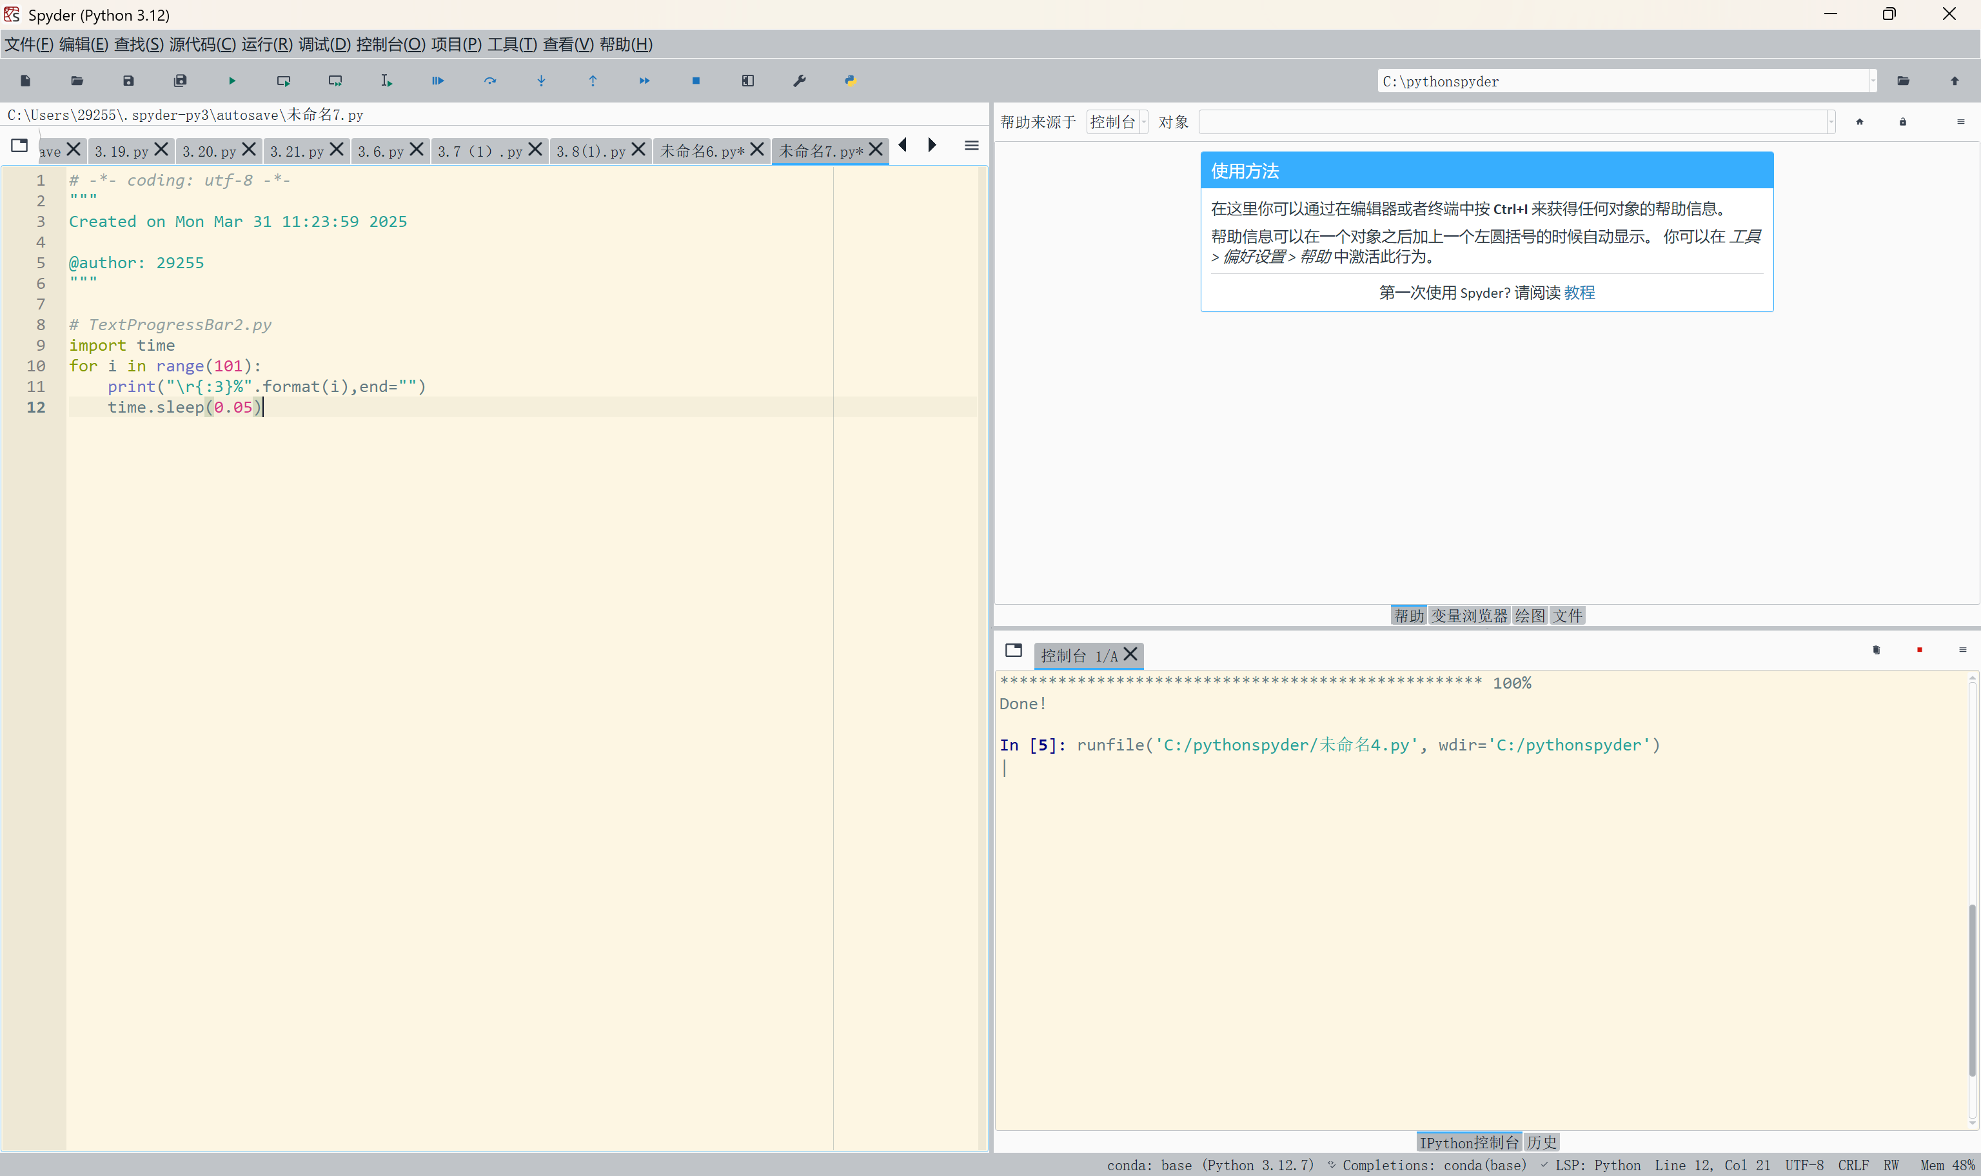Image resolution: width=1981 pixels, height=1176 pixels.
Task: Open the PYTHONPATH manager Python icon
Action: (x=851, y=81)
